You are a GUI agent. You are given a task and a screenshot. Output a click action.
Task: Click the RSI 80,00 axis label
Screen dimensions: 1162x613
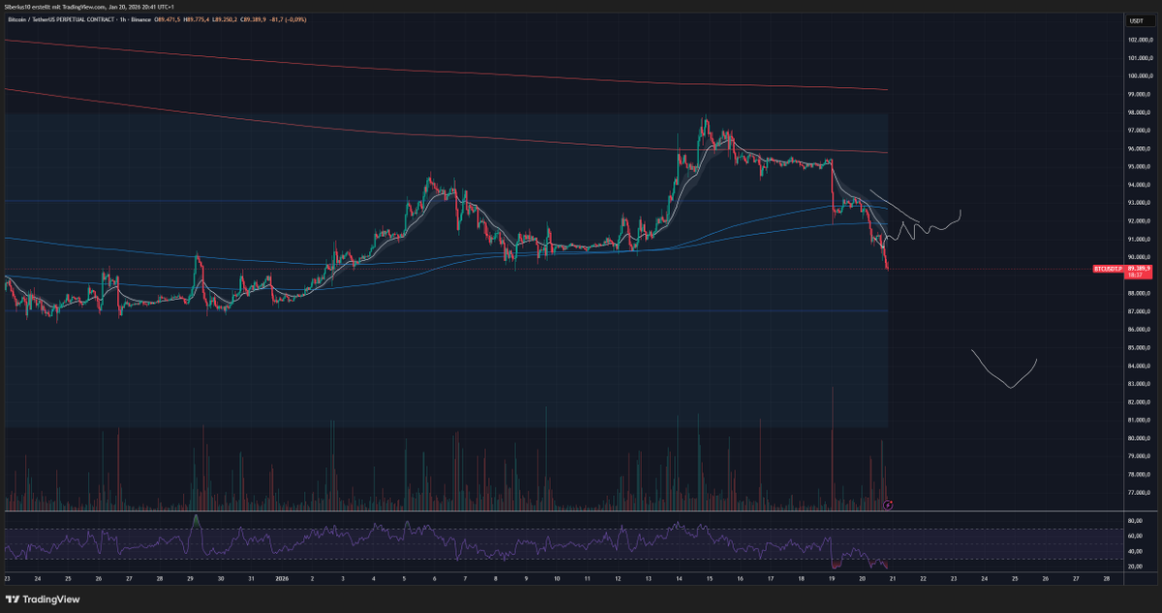(x=1135, y=520)
